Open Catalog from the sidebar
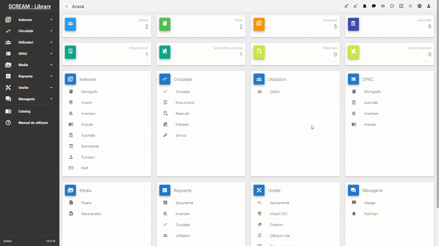439x246 pixels. 24,112
